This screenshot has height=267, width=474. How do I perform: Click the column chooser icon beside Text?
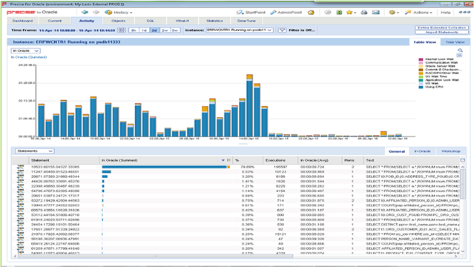point(463,160)
